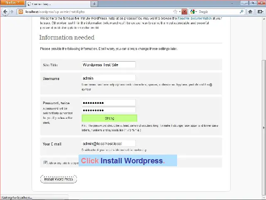The width and height of the screenshot is (266, 200).
Task: Click the green Strong strength indicator
Action: click(x=109, y=118)
